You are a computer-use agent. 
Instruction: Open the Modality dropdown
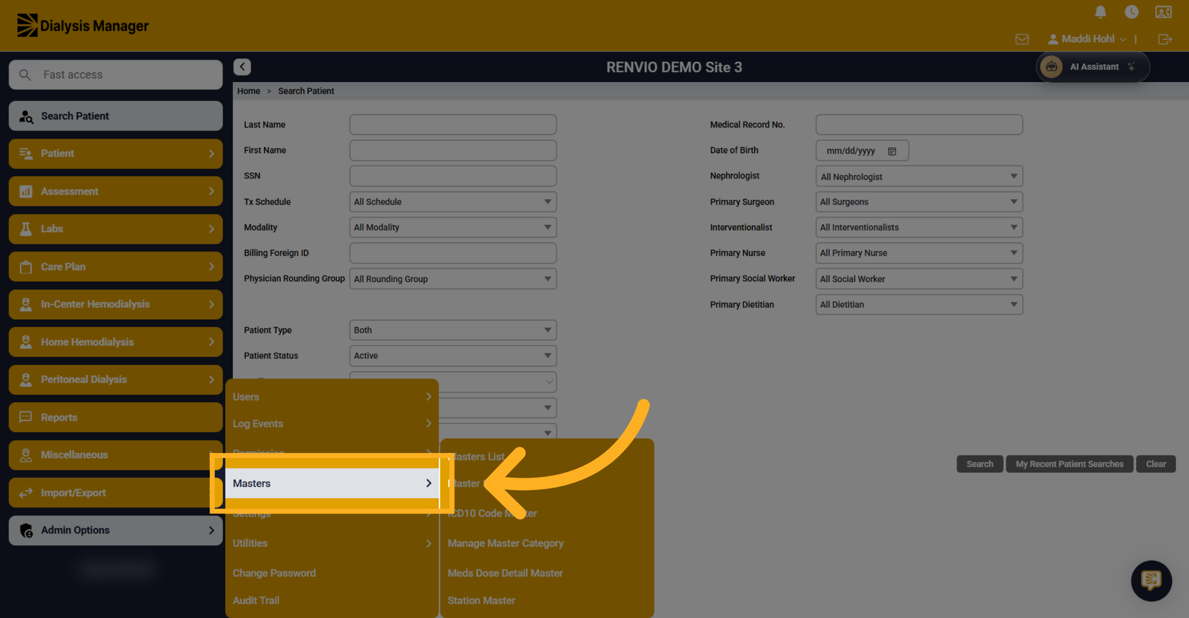pos(453,227)
